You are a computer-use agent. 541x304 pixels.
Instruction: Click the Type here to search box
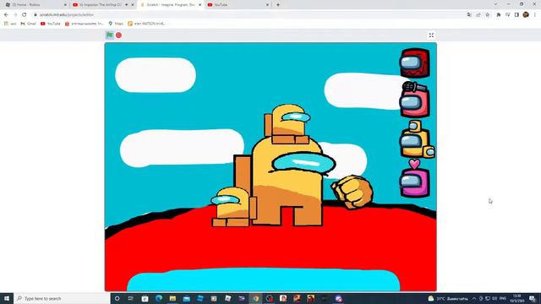pos(62,298)
